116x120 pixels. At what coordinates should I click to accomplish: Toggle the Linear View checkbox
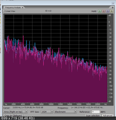(x=4, y=11)
